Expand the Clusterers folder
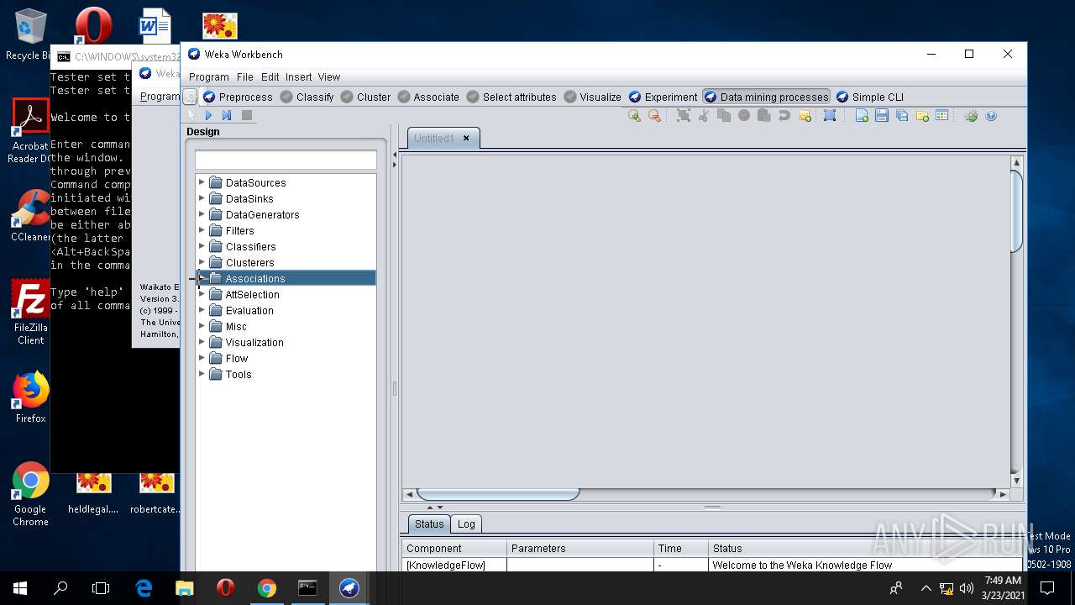The width and height of the screenshot is (1075, 605). (202, 261)
